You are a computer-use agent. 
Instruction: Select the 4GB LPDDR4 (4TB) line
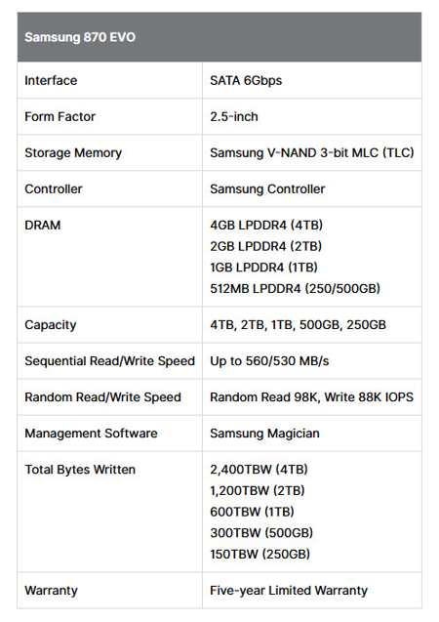coord(266,226)
